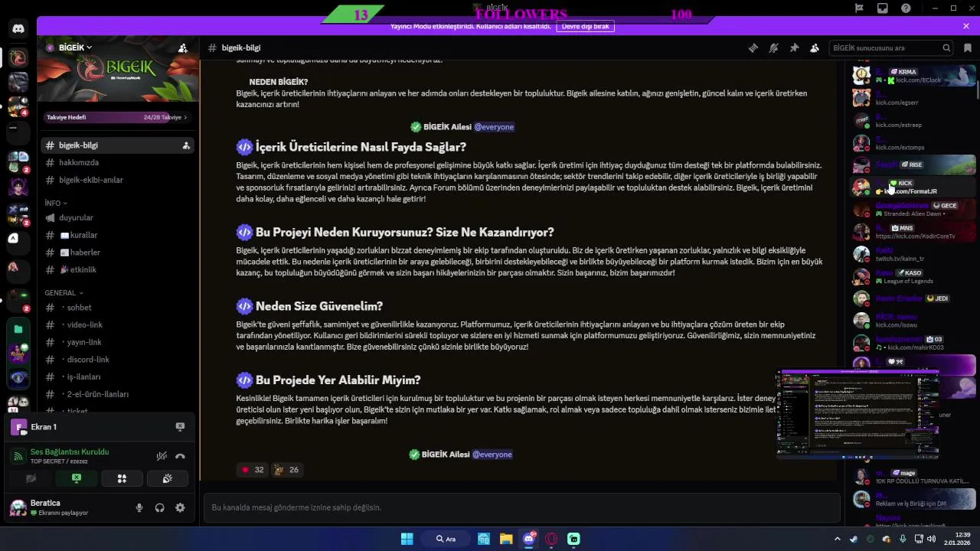Click the member playing League of Legends
The width and height of the screenshot is (980, 551).
pyautogui.click(x=914, y=276)
